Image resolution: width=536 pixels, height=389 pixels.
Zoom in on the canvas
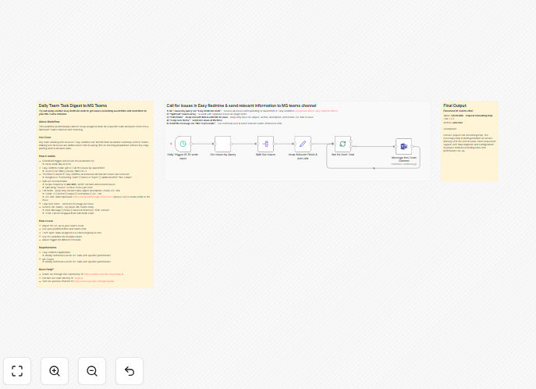coord(55,371)
